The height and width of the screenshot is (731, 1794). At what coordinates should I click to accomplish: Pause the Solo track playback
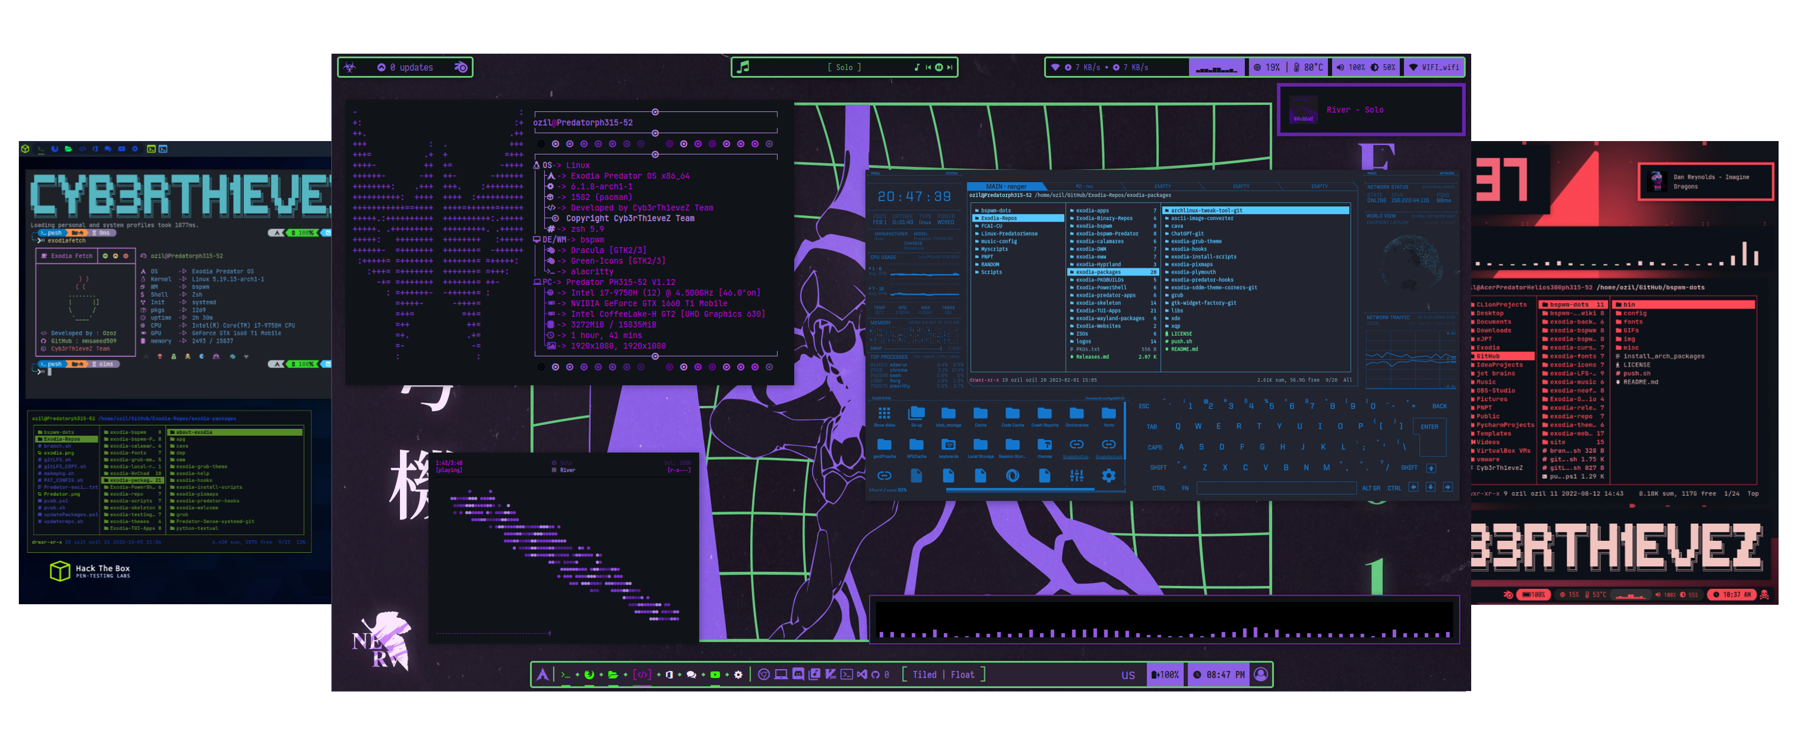tap(938, 67)
